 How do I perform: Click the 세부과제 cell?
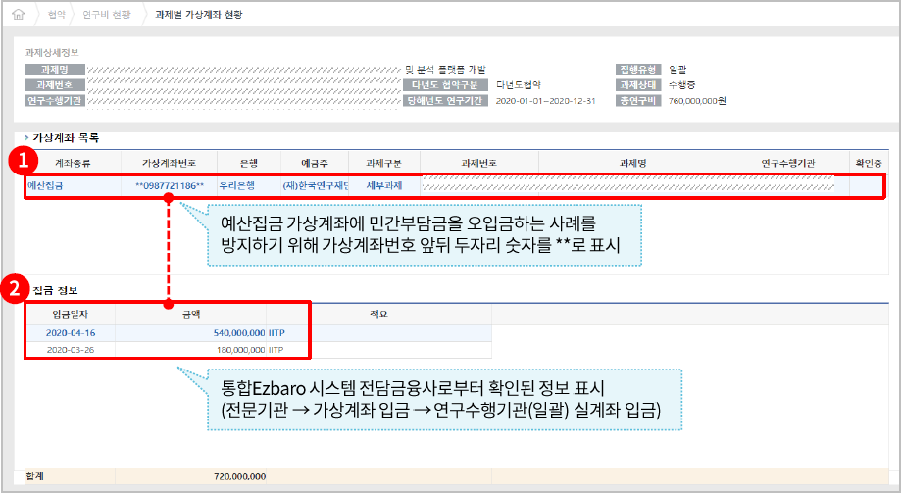point(383,186)
